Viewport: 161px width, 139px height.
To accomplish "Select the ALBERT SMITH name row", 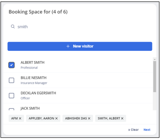I will (x=78, y=65).
